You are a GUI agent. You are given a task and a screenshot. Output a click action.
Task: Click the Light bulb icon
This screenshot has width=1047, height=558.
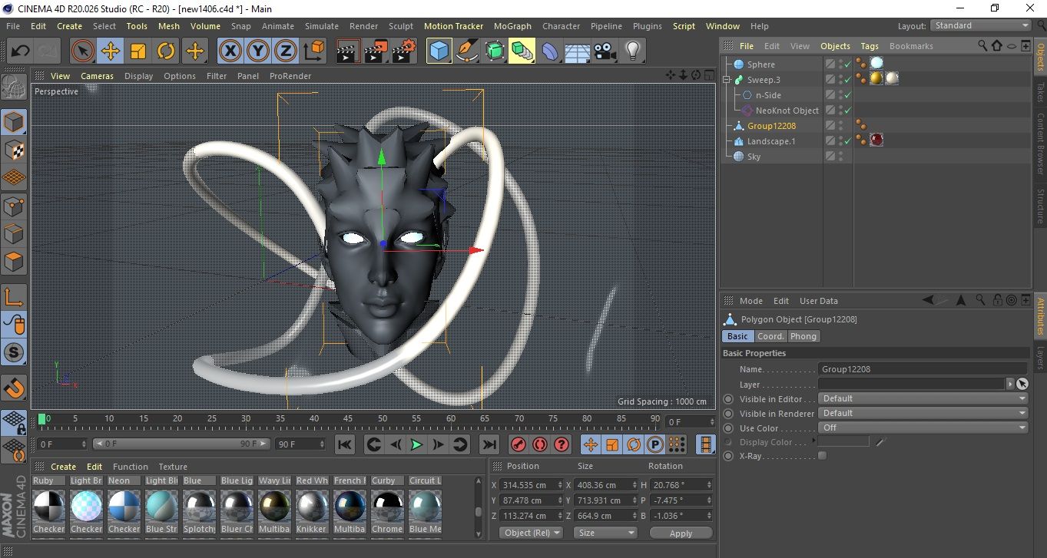click(632, 51)
